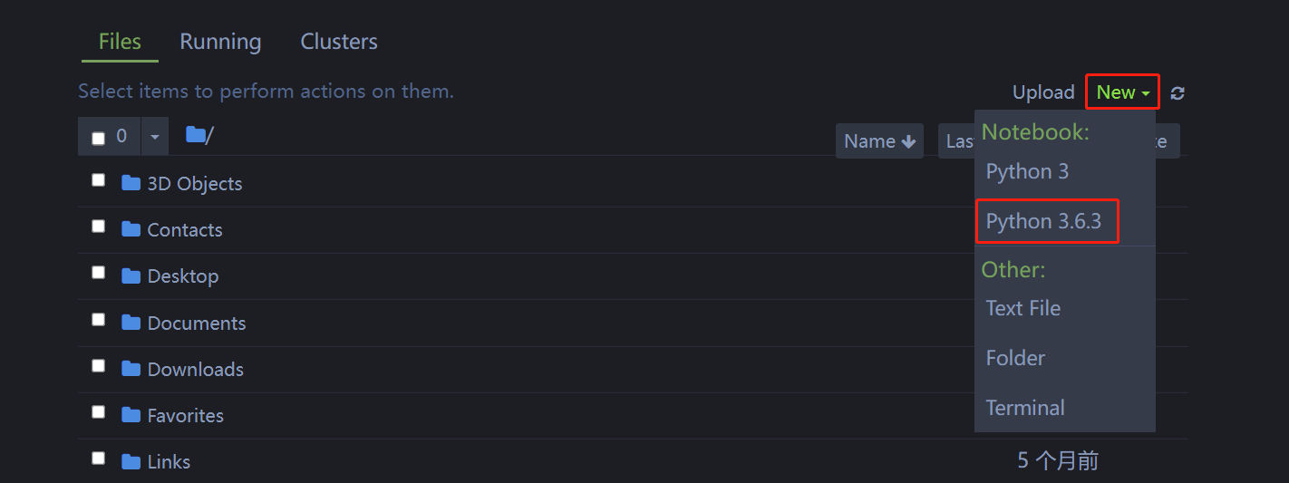Viewport: 1289px width, 483px height.
Task: Click the Downloads folder icon
Action: (x=131, y=369)
